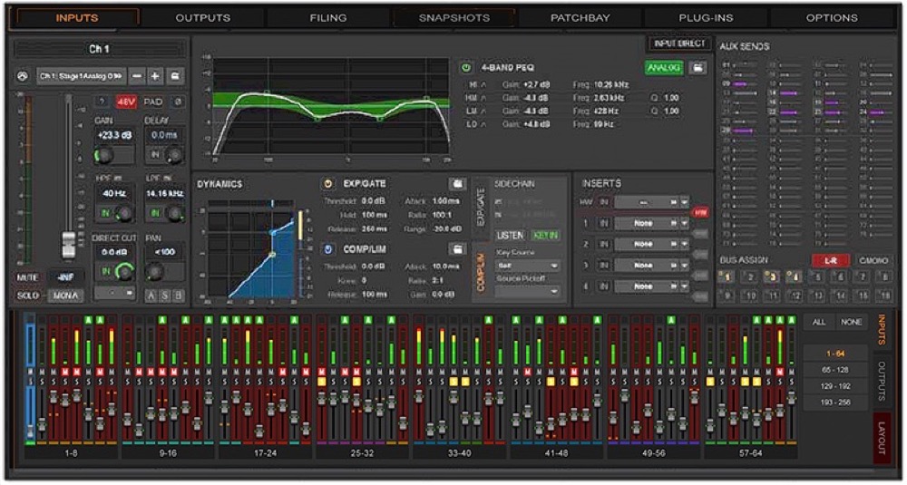
Task: Toggle the HPF IN button
Action: coord(105,213)
